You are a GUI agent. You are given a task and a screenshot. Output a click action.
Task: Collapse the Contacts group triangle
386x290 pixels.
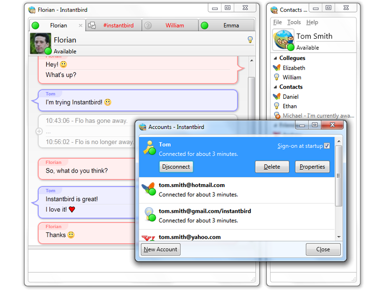275,87
